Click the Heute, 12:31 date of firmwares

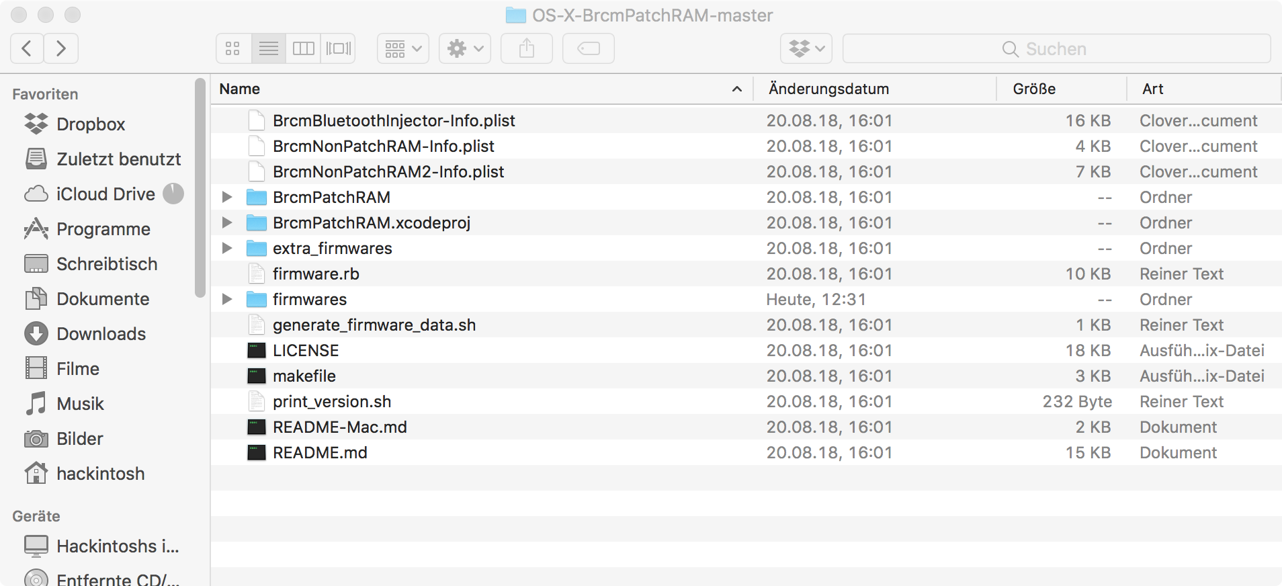[816, 299]
